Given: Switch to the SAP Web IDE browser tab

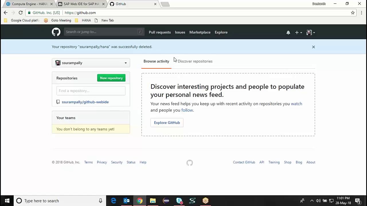Looking at the screenshot, I should (81, 4).
